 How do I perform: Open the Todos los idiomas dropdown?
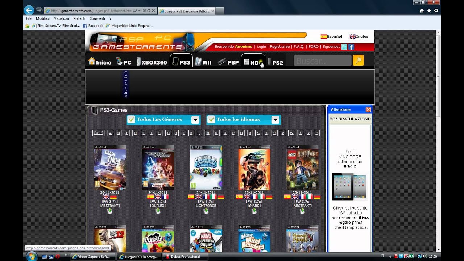pyautogui.click(x=275, y=120)
